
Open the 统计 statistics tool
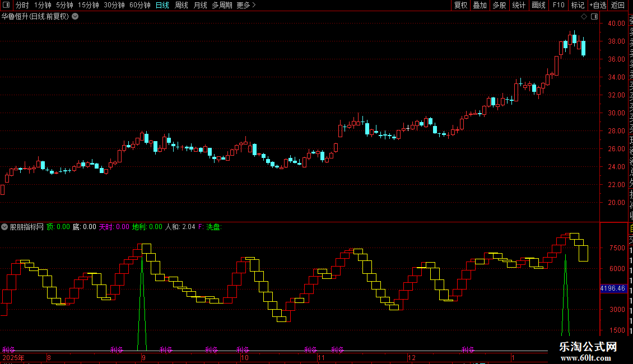click(x=519, y=5)
